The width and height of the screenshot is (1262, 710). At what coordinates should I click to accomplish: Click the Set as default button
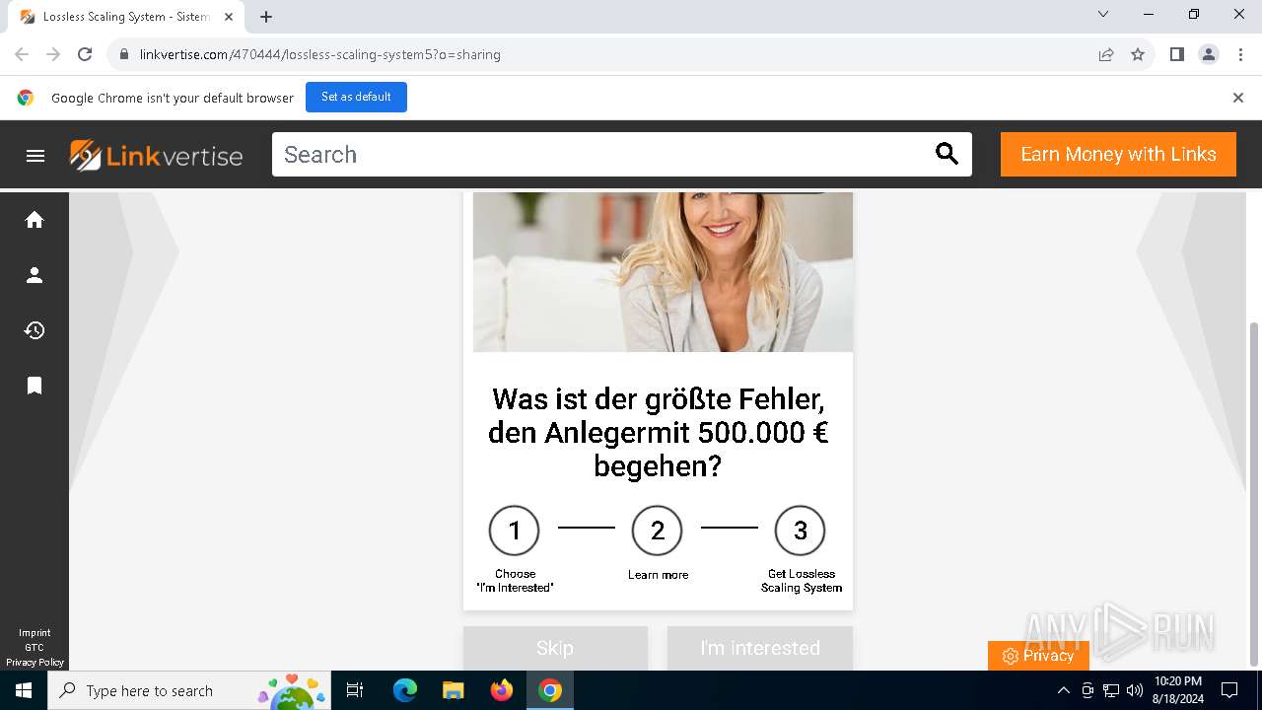(x=356, y=97)
